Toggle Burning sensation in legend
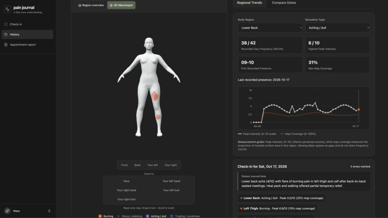Screen dimensions: 388x218 (x=105, y=216)
